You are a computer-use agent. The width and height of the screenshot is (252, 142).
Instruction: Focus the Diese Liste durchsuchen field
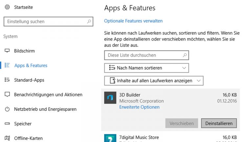(x=146, y=55)
